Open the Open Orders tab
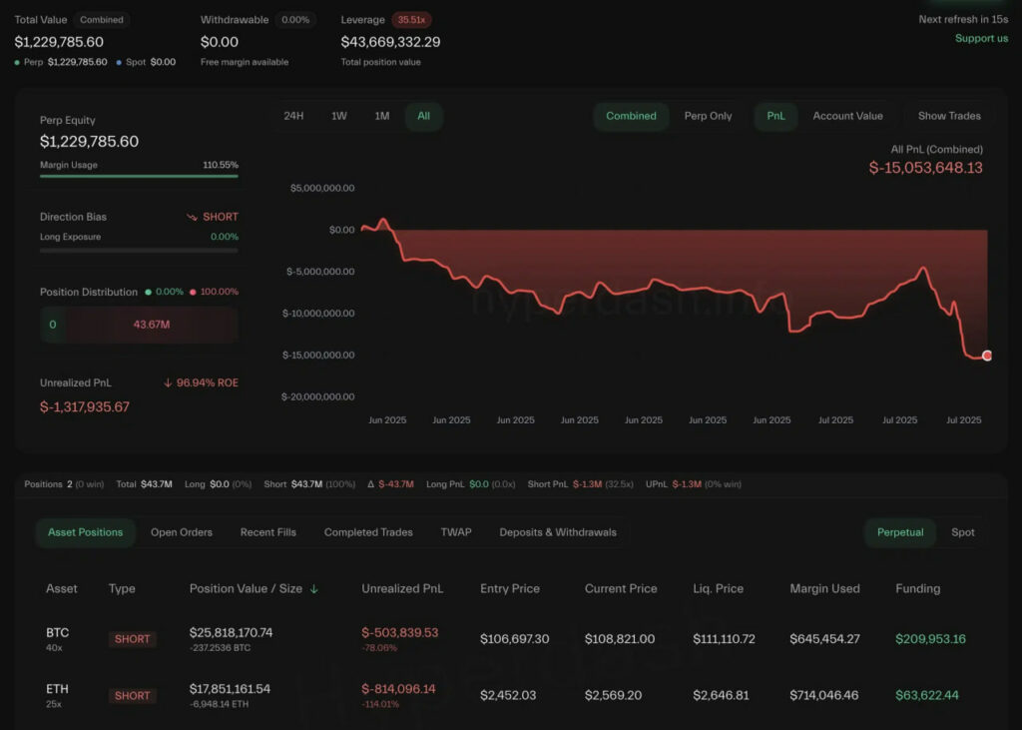This screenshot has width=1022, height=730. (x=182, y=532)
